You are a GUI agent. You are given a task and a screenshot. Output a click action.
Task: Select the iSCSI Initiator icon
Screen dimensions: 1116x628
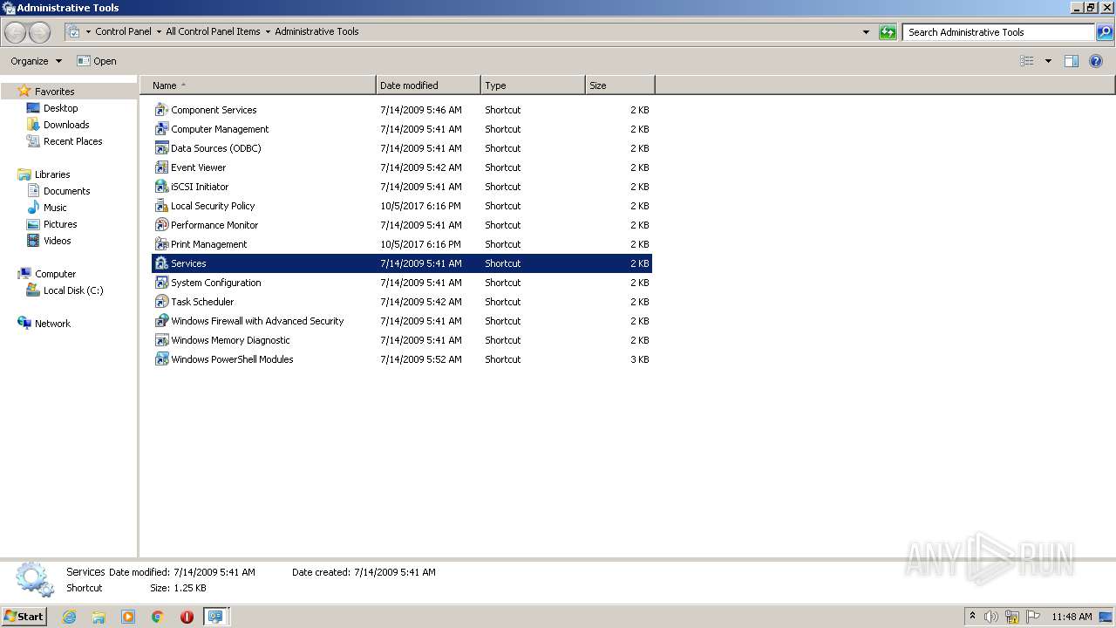pyautogui.click(x=161, y=187)
